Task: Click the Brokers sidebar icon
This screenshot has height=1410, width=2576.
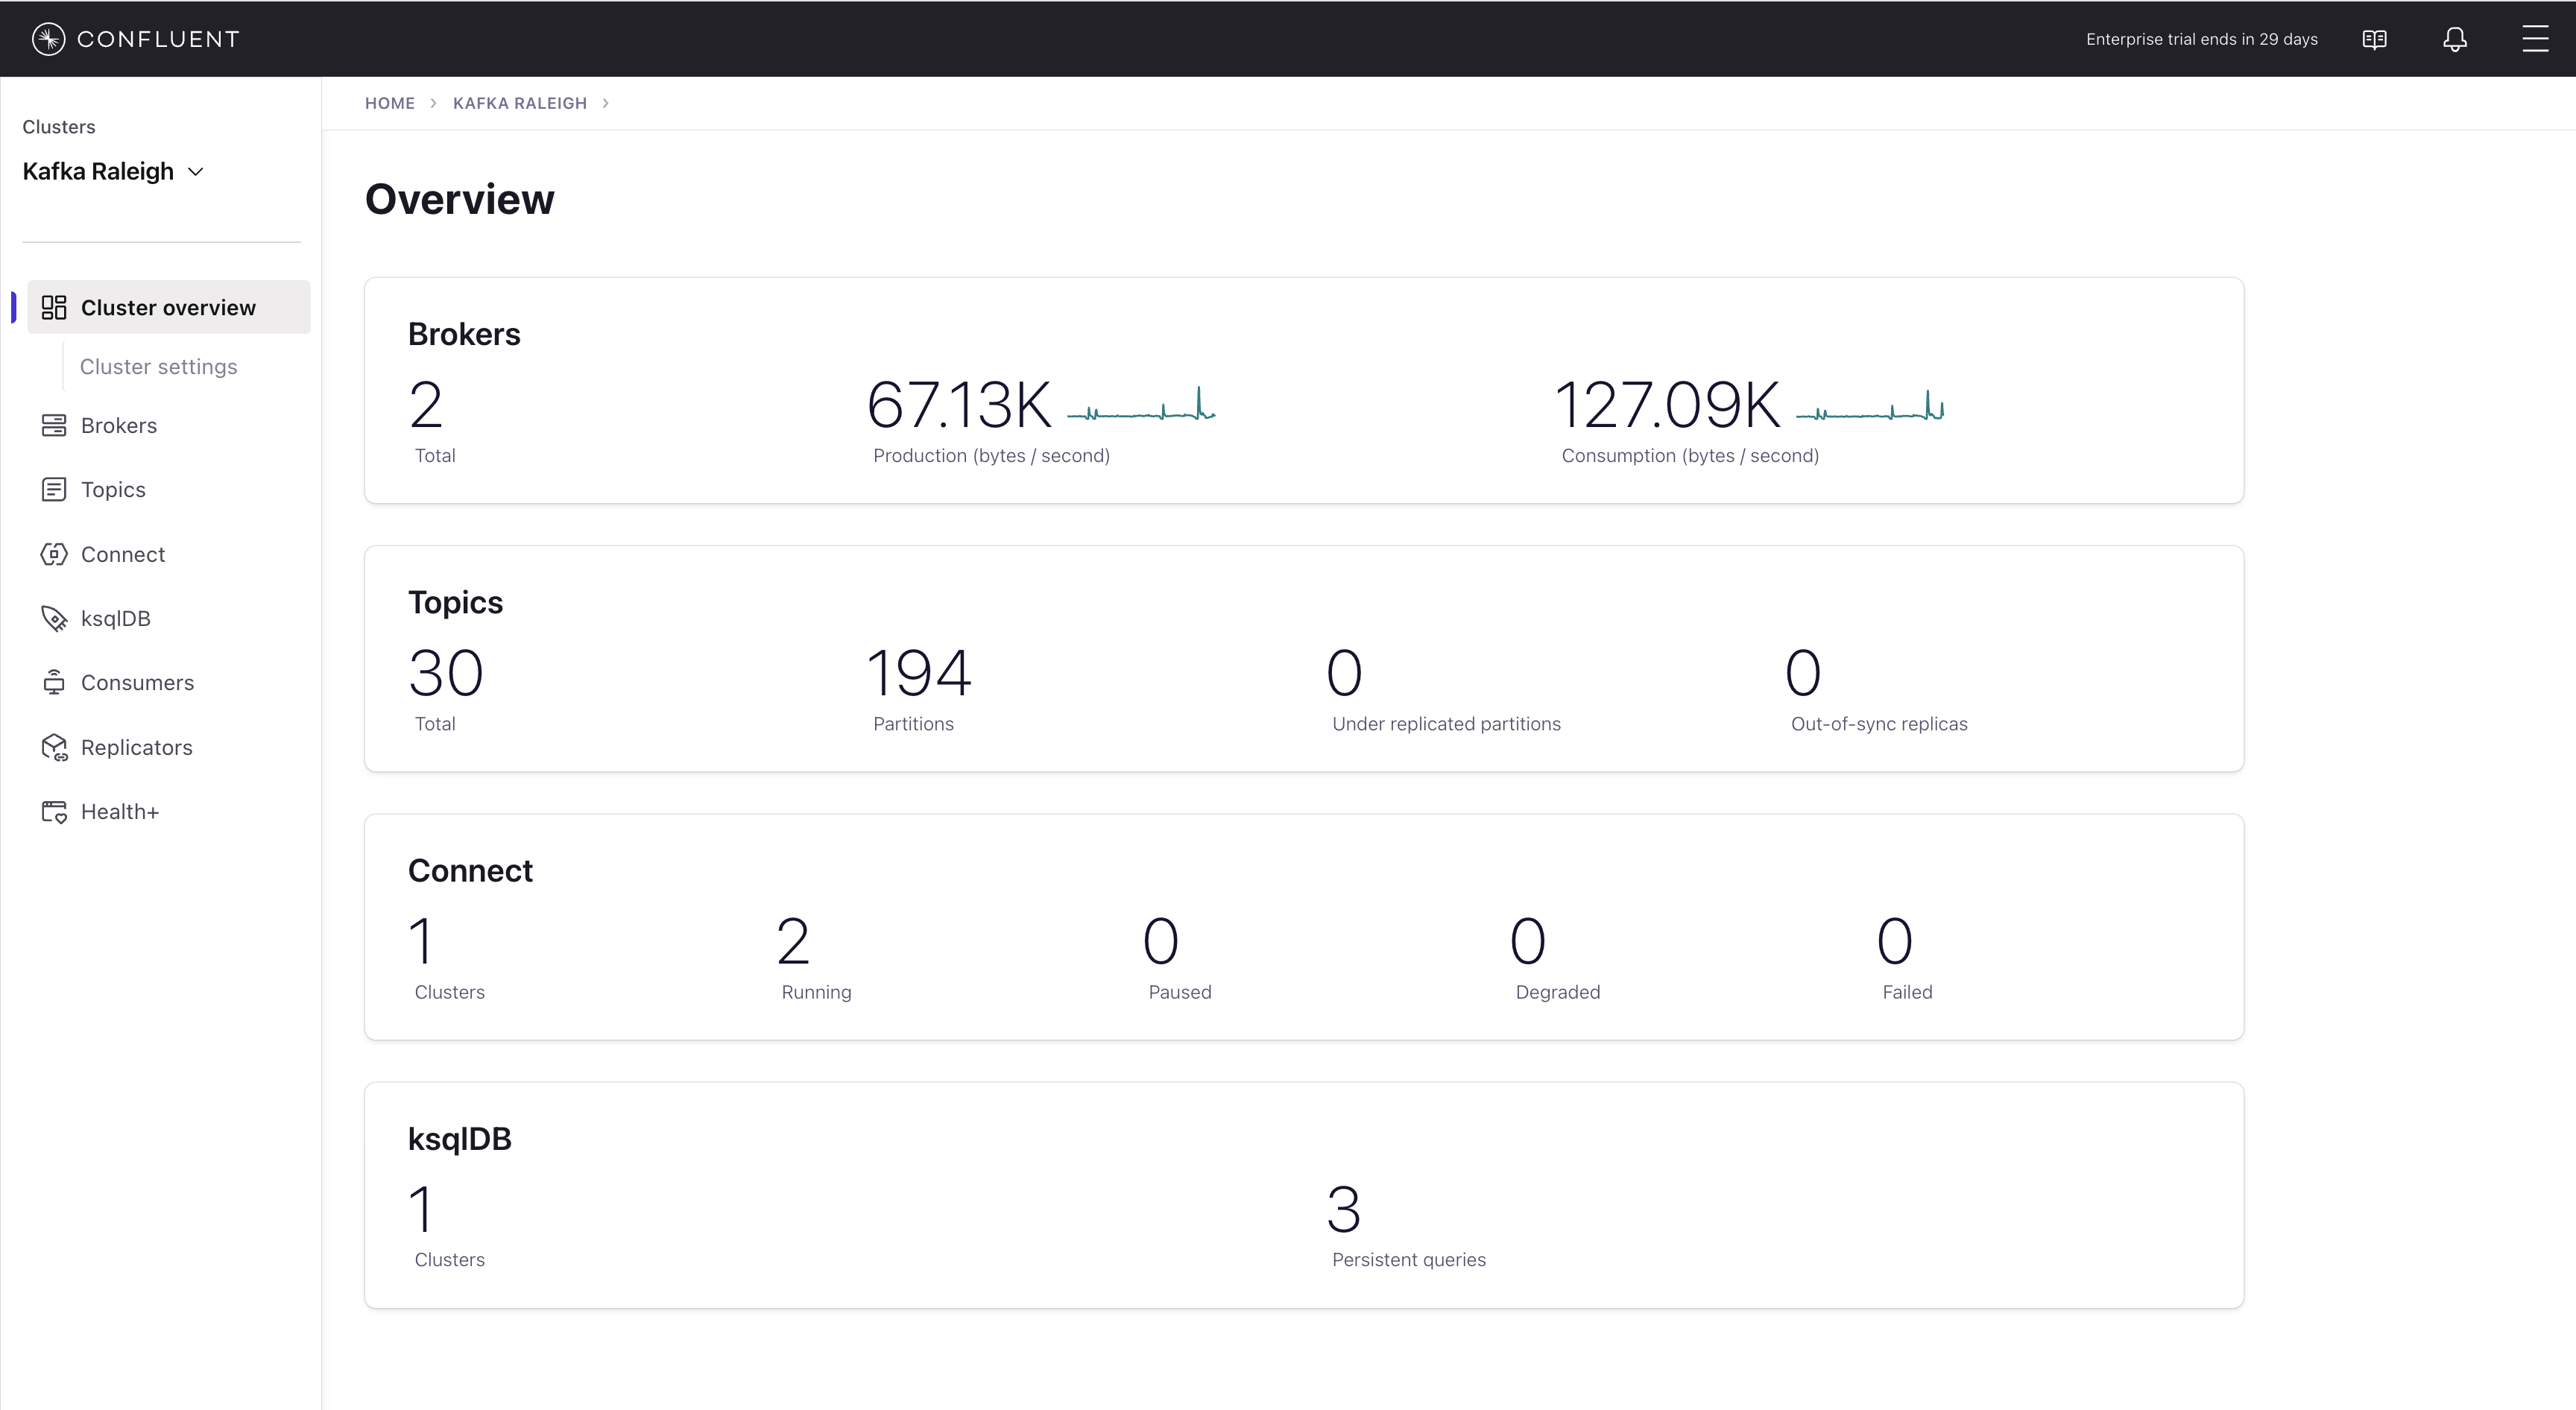Action: [54, 426]
